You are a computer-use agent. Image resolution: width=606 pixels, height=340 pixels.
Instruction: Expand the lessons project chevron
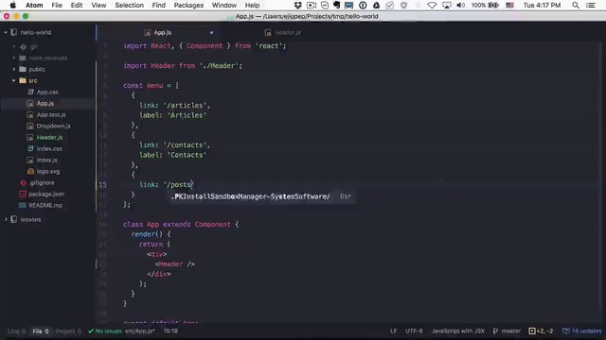(6, 219)
